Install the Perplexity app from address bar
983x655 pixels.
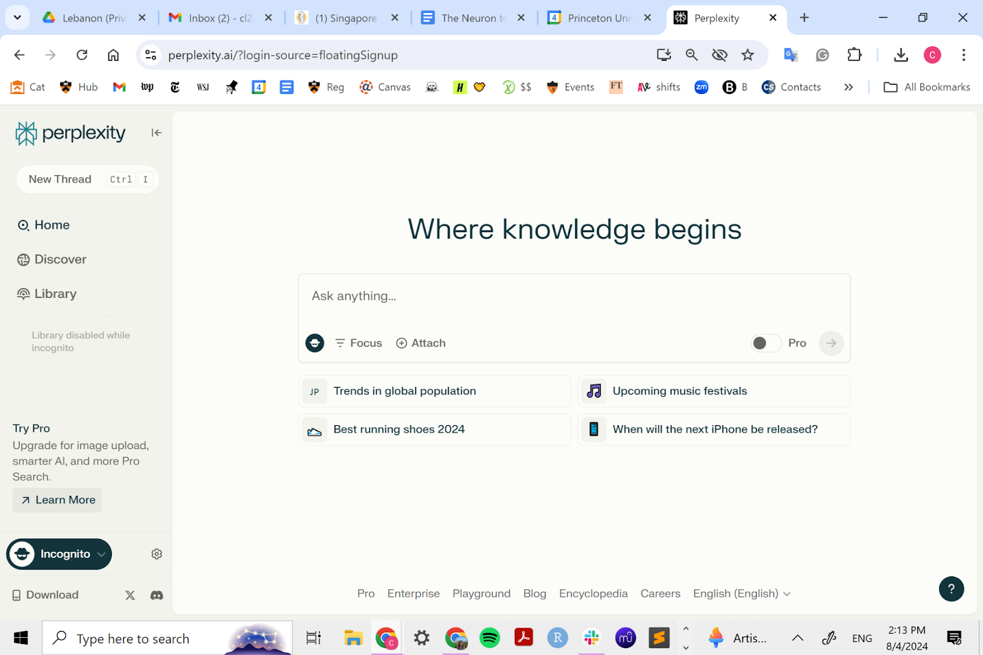point(664,55)
